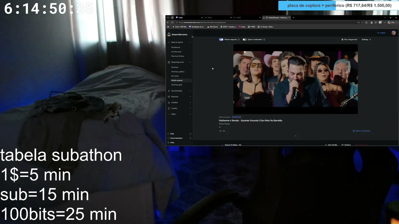Open the Home HBO Max bookmark
Image resolution: width=399 pixels, height=224 pixels.
tap(179, 27)
